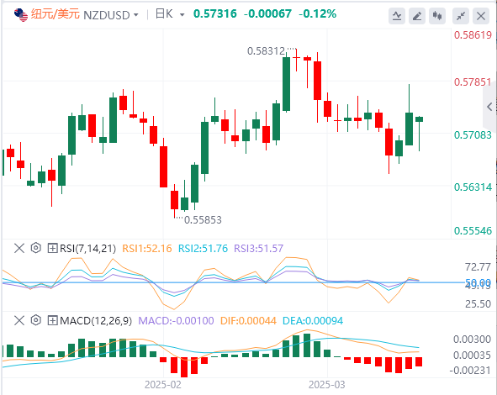Click the MACD 0.00300 axis label

pos(472,340)
